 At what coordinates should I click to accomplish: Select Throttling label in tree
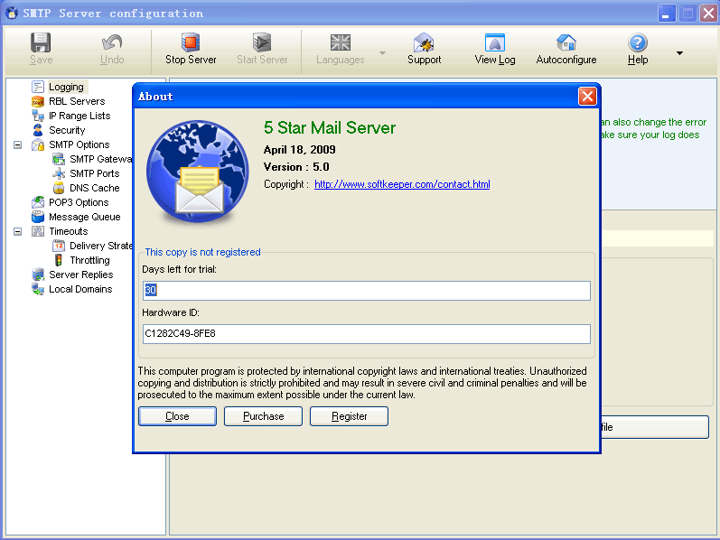pyautogui.click(x=89, y=260)
